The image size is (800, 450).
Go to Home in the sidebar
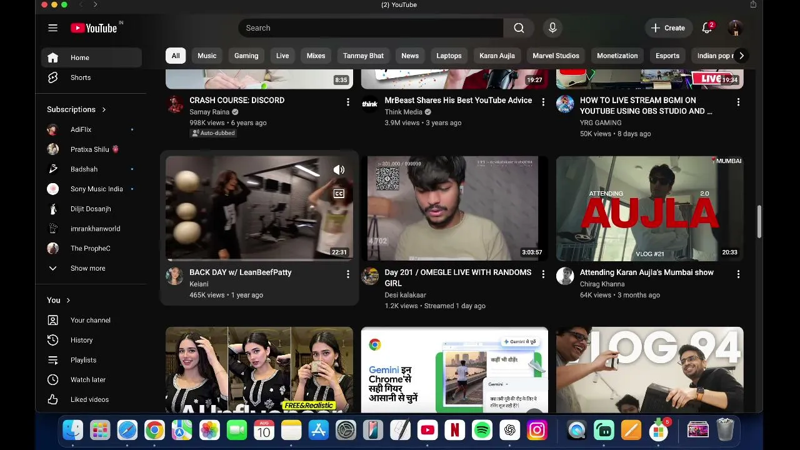pyautogui.click(x=91, y=57)
